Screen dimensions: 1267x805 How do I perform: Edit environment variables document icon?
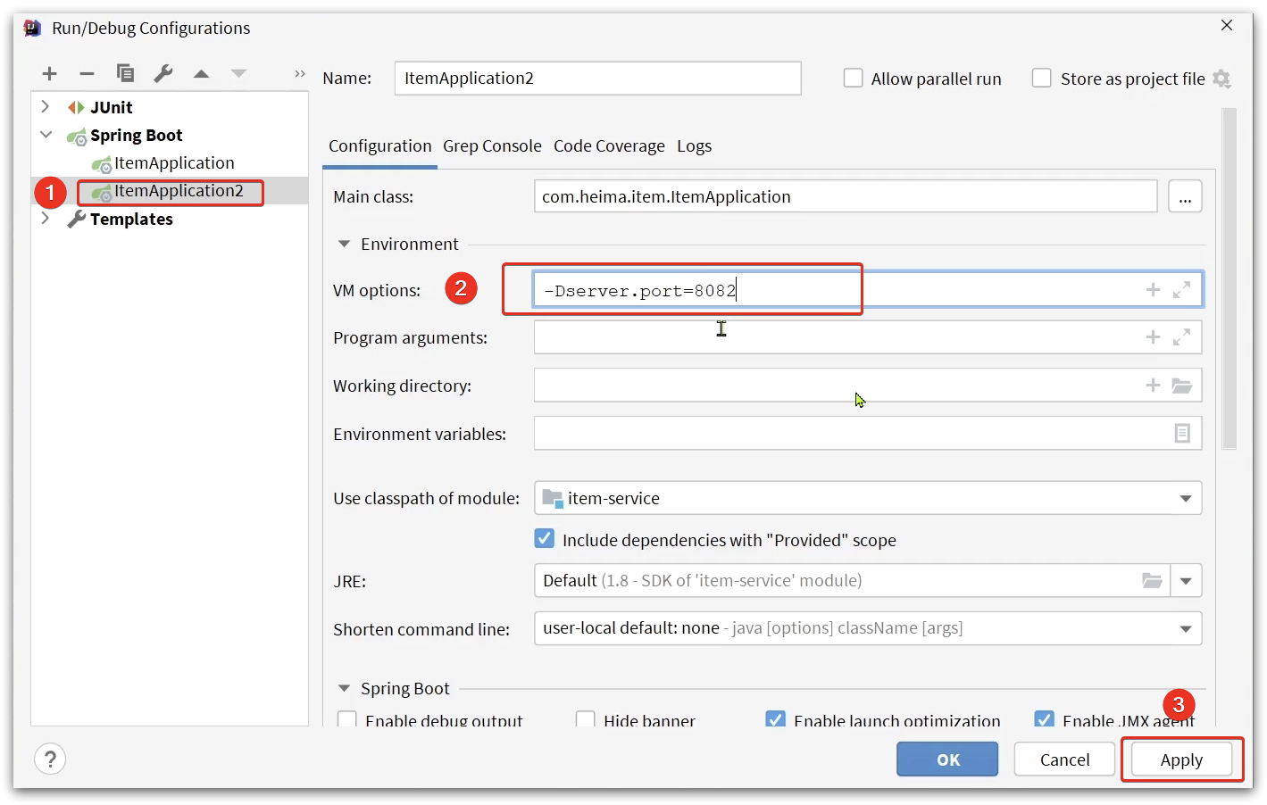click(x=1182, y=433)
